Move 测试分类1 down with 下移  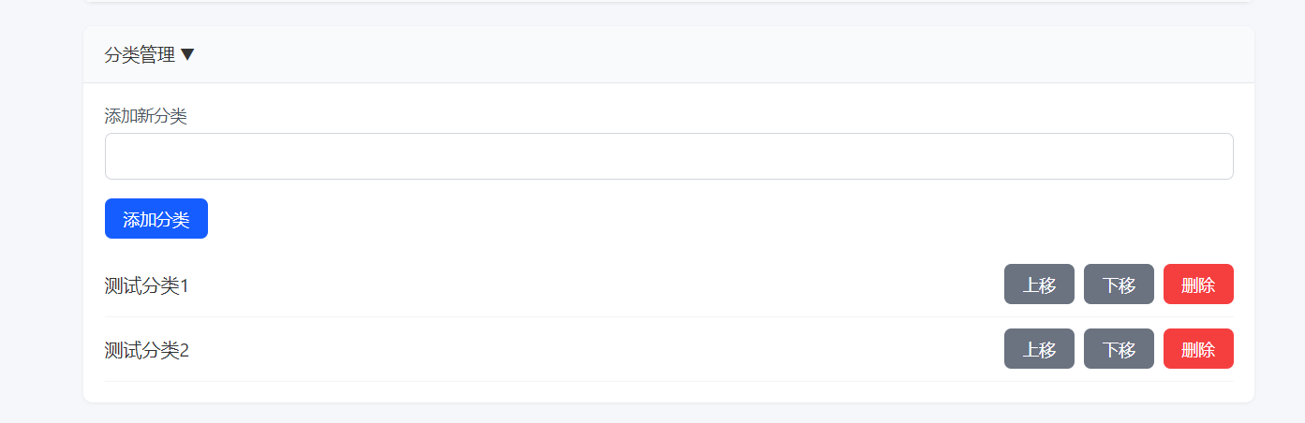(1119, 284)
